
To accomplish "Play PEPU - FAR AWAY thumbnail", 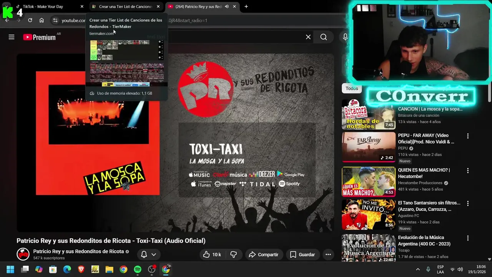I will [x=368, y=147].
